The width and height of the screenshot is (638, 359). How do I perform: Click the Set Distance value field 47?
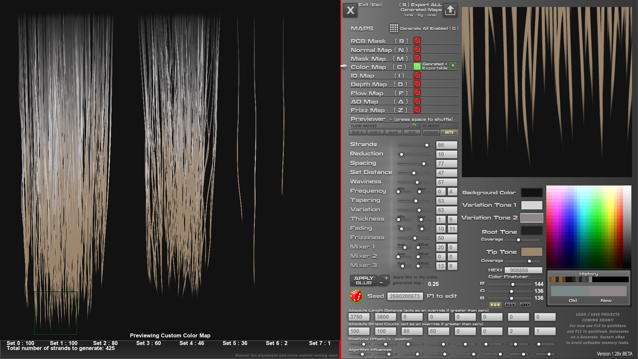pyautogui.click(x=446, y=173)
